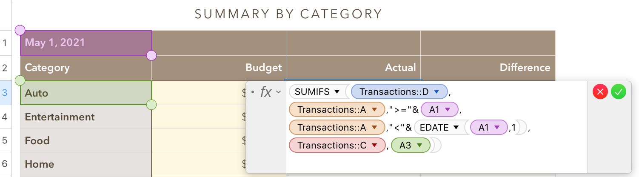Click the Difference column header cell

coord(488,68)
